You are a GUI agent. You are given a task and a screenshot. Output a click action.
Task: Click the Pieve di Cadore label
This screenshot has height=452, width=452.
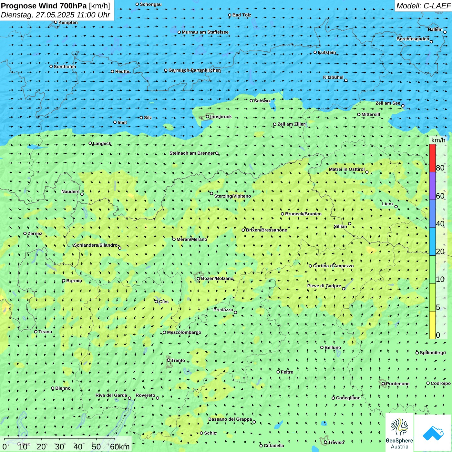pos(324,286)
